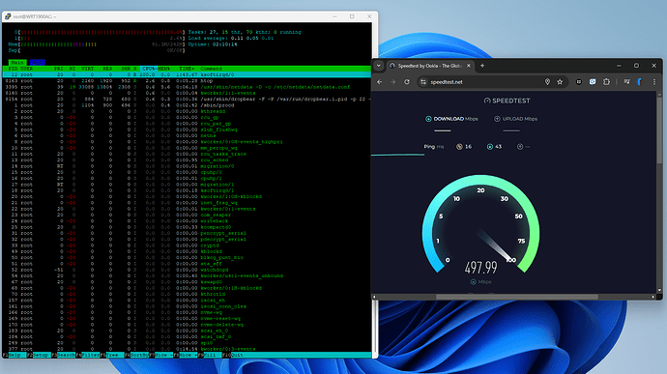This screenshot has width=667, height=374.
Task: Open the tab search dropdown in Chrome
Action: pyautogui.click(x=378, y=66)
